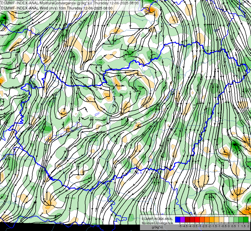
Task: Select the legend swatch between -4 and -3.5
Action: pyautogui.click(x=192, y=219)
